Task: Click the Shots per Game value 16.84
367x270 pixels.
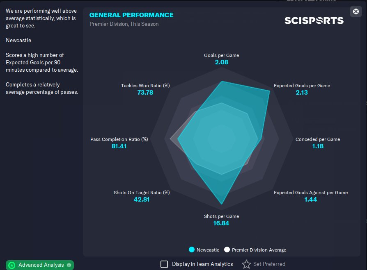Action: [x=221, y=223]
